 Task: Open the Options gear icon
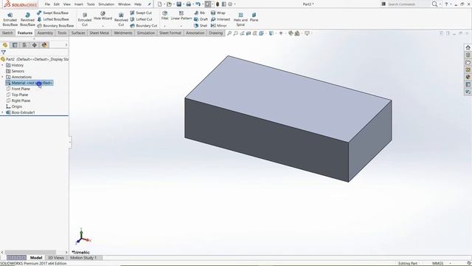click(x=230, y=4)
